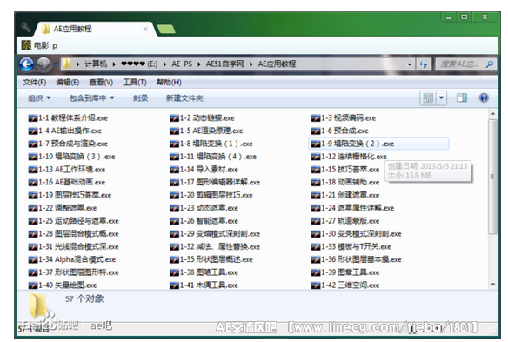508x342 pixels.
Task: Open the 工具(T) menu
Action: (x=135, y=83)
